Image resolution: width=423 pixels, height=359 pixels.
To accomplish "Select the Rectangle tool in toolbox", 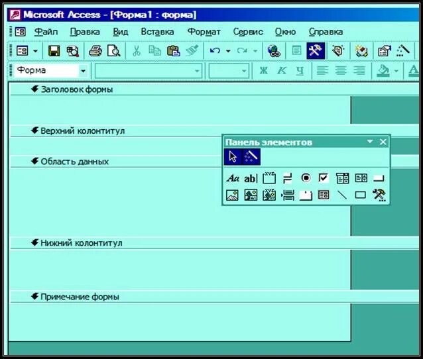I will pyautogui.click(x=361, y=195).
